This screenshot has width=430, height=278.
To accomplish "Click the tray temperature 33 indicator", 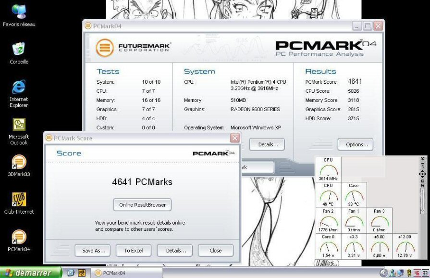I will (425, 273).
